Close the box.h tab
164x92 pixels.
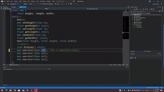[x=25, y=7]
